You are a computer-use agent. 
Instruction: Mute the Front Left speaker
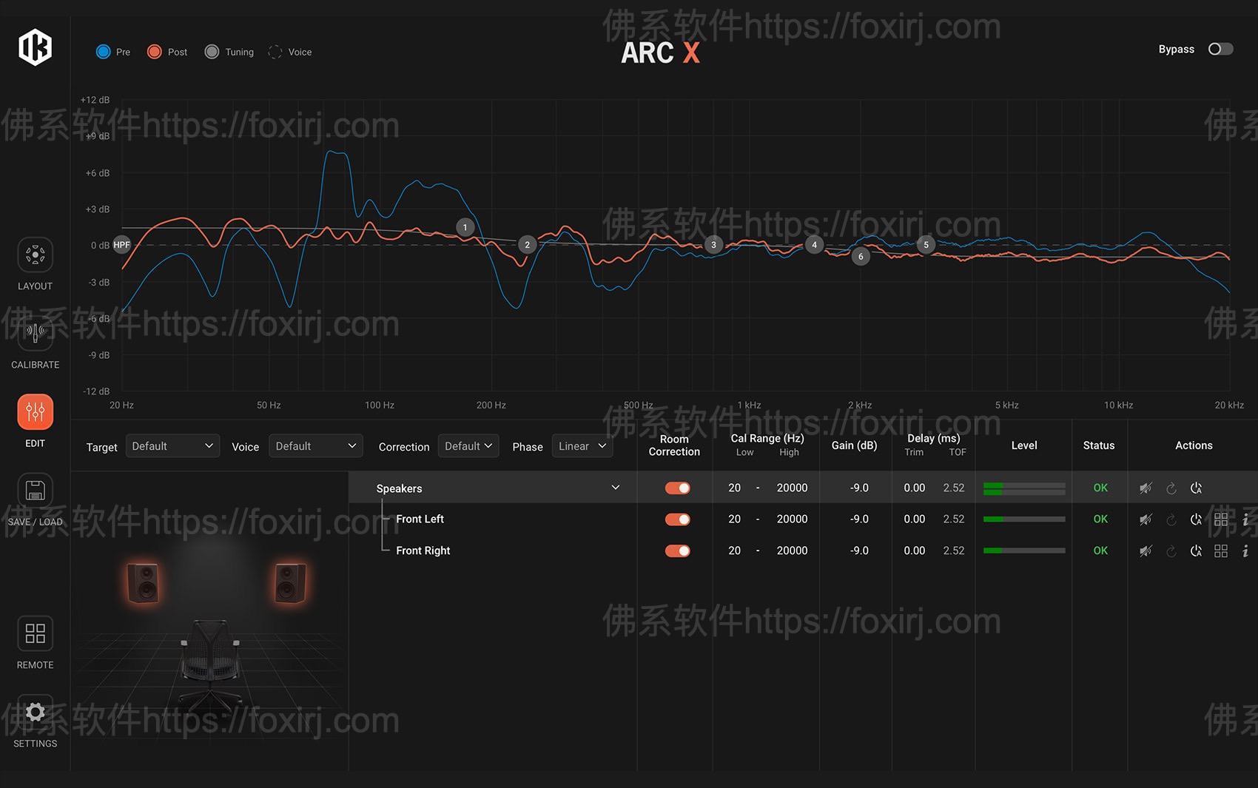click(x=1146, y=519)
